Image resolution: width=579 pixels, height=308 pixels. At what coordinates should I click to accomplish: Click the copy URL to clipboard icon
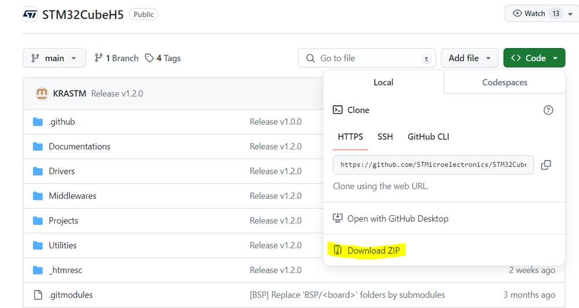pyautogui.click(x=546, y=165)
